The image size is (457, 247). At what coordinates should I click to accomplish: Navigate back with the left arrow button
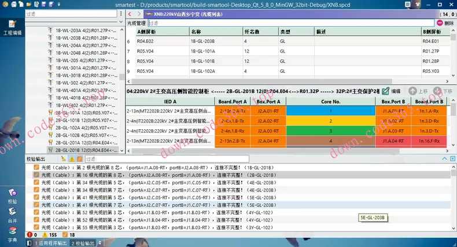pyautogui.click(x=130, y=14)
